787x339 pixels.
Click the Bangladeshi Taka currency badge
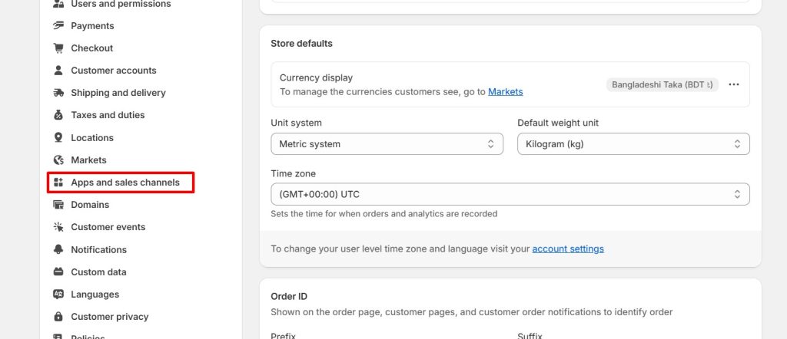click(662, 84)
